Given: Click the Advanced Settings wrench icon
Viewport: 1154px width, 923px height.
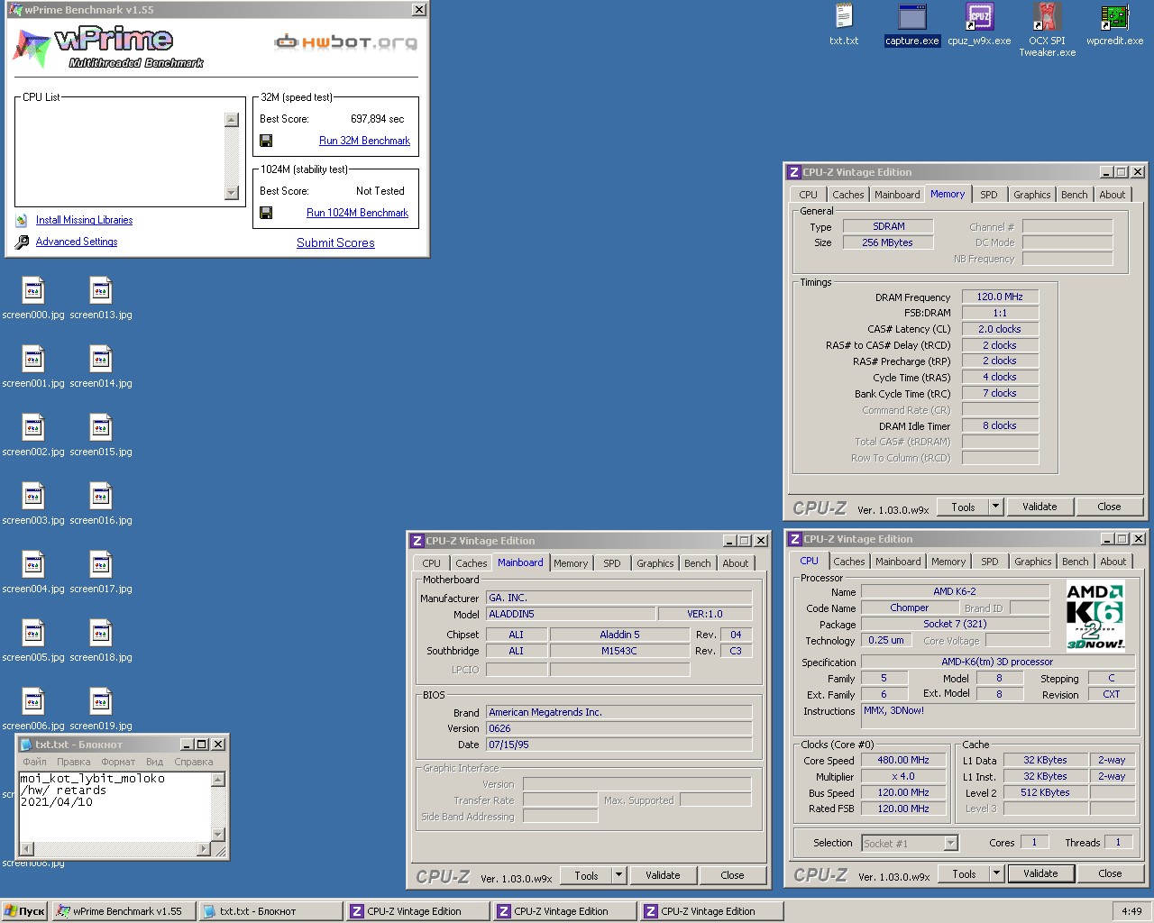Looking at the screenshot, I should point(22,242).
